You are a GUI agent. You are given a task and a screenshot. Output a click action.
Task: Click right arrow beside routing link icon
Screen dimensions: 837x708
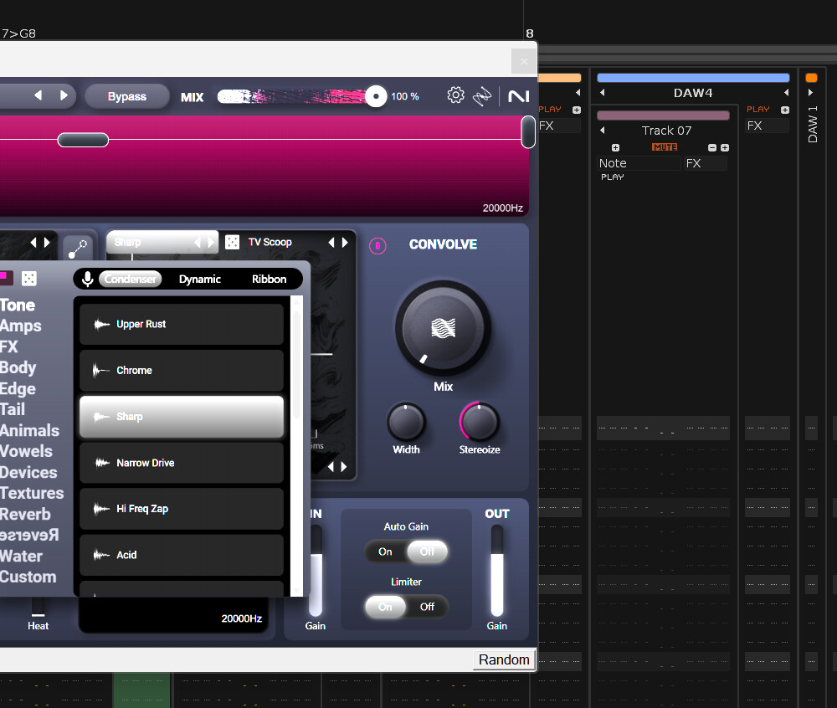[47, 243]
